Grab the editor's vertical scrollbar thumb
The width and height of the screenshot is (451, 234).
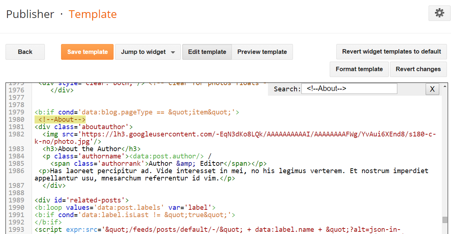coord(445,220)
